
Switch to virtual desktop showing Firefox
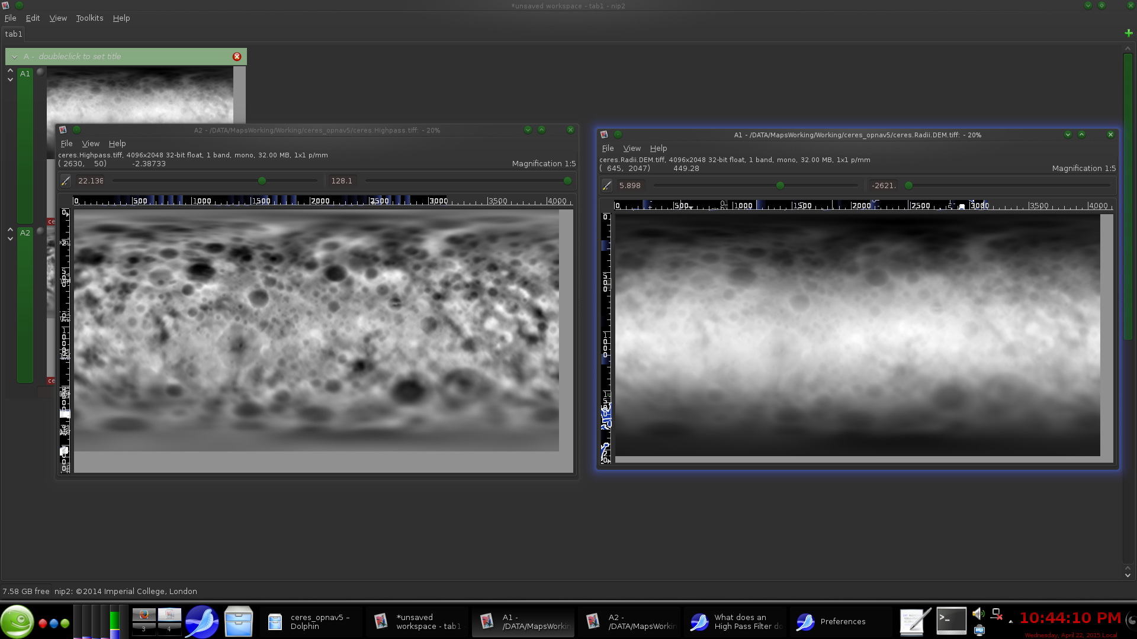(x=144, y=614)
